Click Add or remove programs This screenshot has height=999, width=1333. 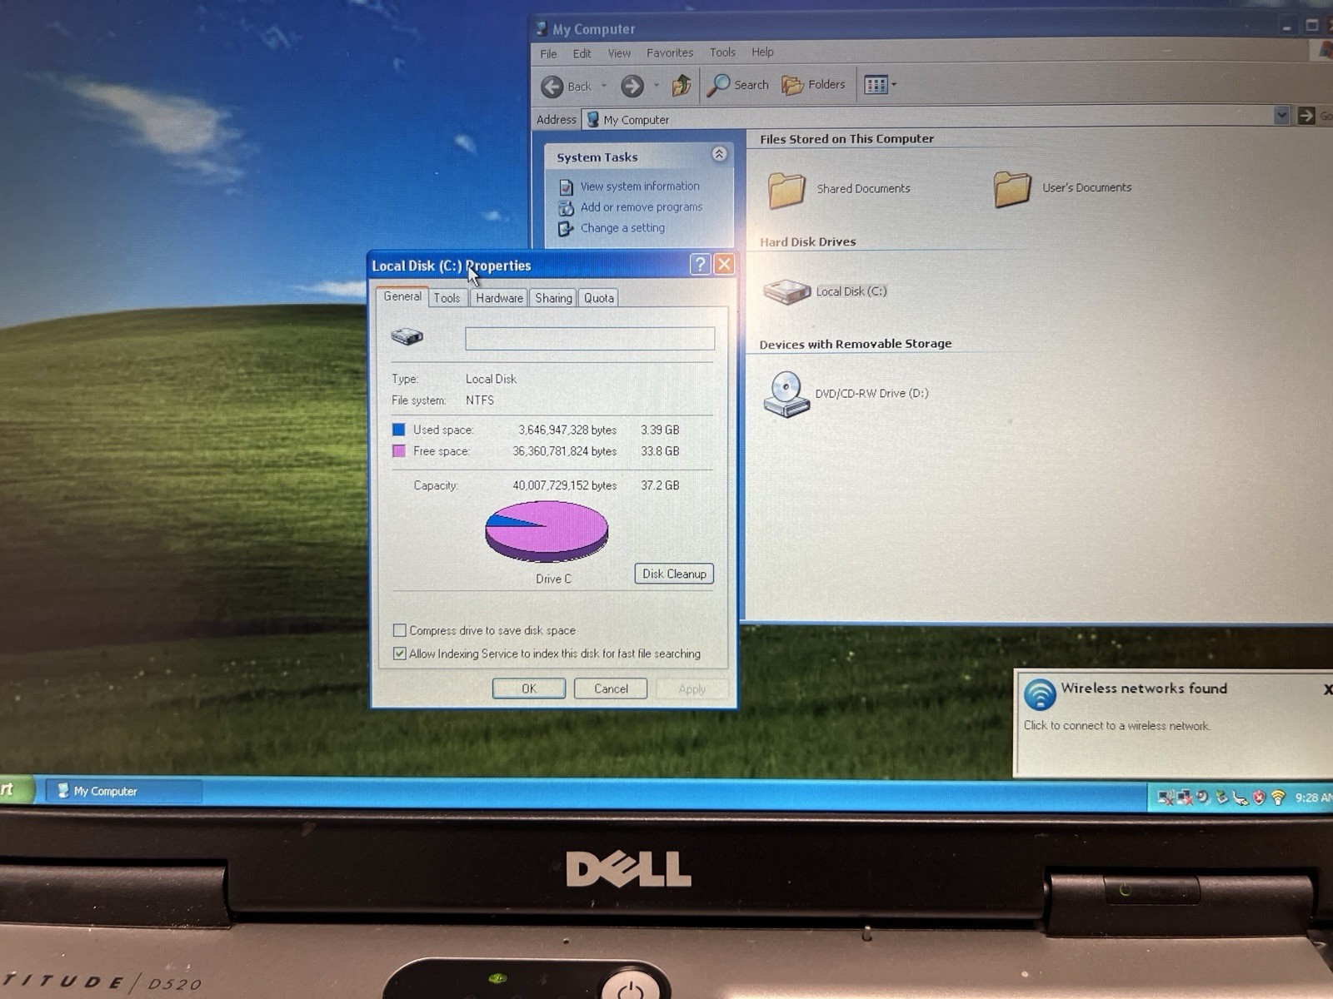(642, 207)
